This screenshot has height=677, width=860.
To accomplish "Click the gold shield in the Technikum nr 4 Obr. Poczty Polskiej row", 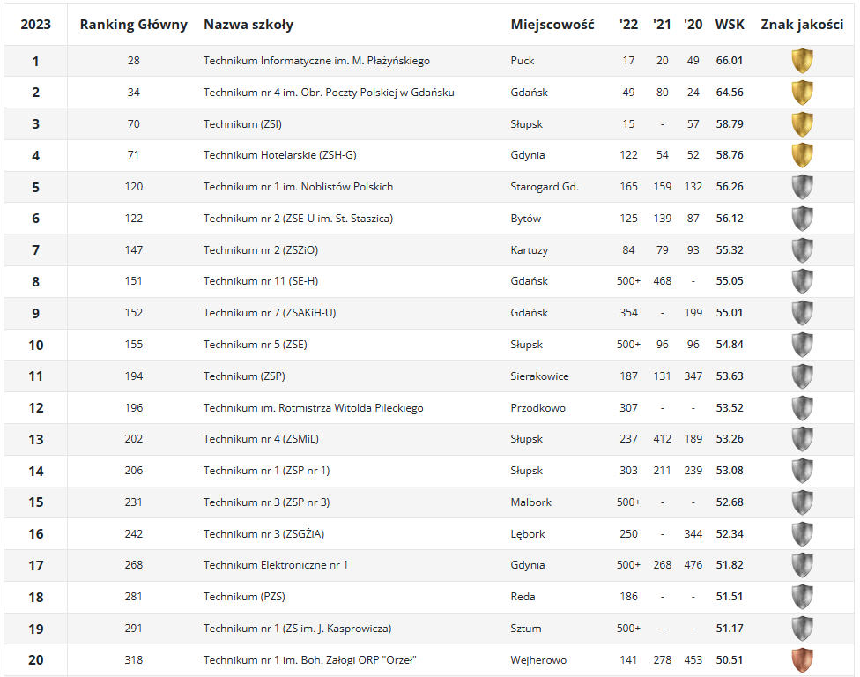I will (802, 93).
